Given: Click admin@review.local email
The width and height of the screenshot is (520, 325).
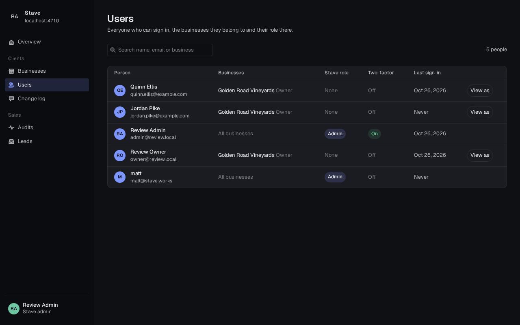Looking at the screenshot, I should pyautogui.click(x=153, y=137).
